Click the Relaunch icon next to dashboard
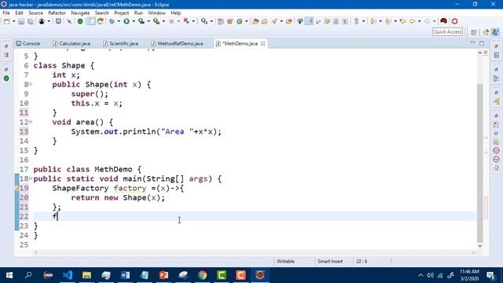Viewport: 503px width, 283px height. point(101,21)
